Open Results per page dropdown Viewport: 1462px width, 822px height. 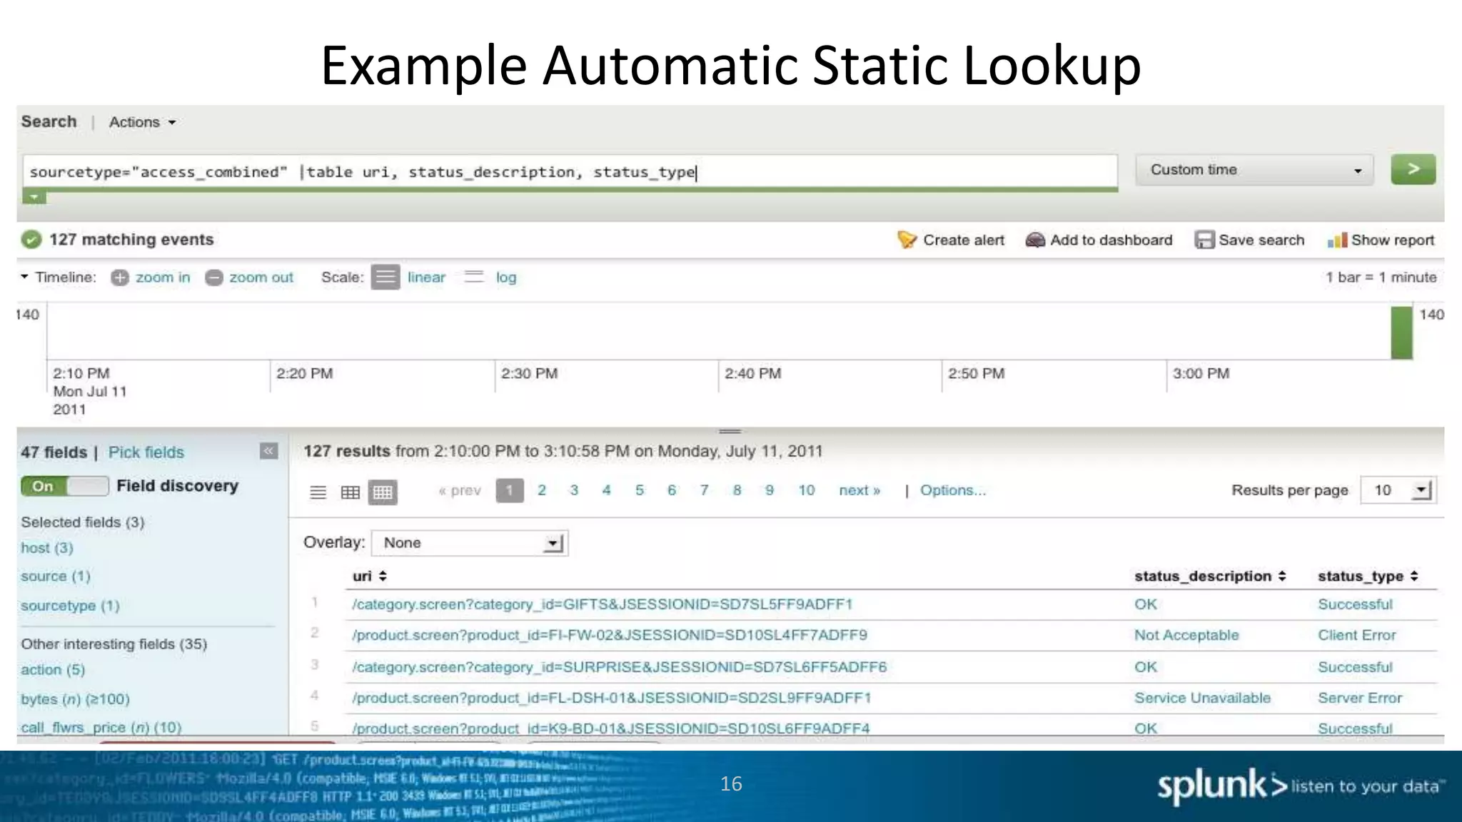[x=1398, y=490]
